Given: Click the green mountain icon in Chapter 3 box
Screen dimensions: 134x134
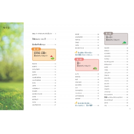Looking at the screenshot, I should pyautogui.click(x=124, y=43).
